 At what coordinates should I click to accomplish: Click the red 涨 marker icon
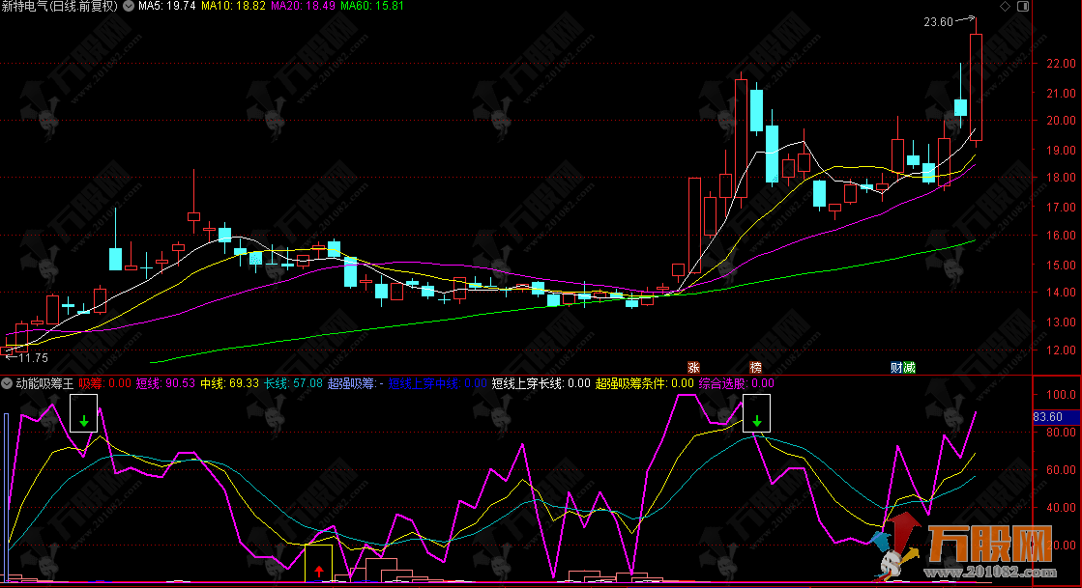coord(693,367)
